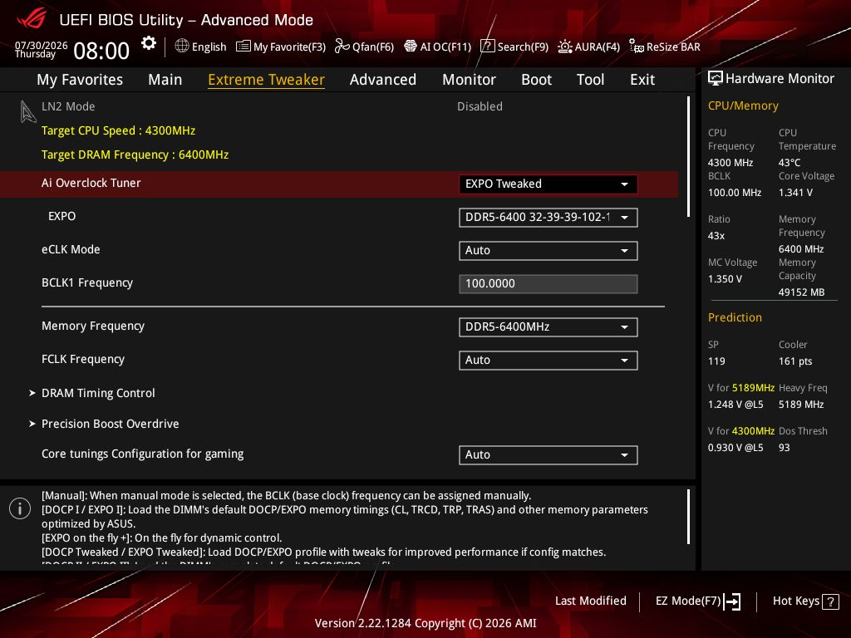851x638 pixels.
Task: Open Search(F9) question mark icon
Action: [487, 47]
